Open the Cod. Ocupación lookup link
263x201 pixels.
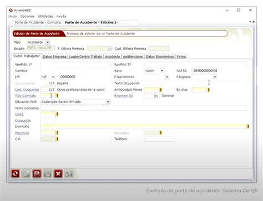27,90
